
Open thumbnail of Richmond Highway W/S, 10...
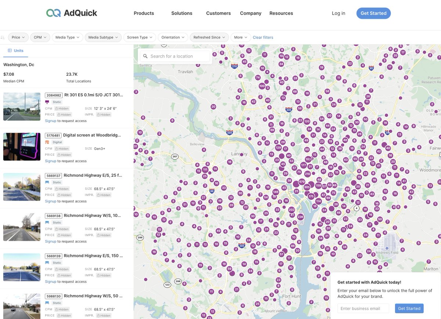click(x=22, y=227)
